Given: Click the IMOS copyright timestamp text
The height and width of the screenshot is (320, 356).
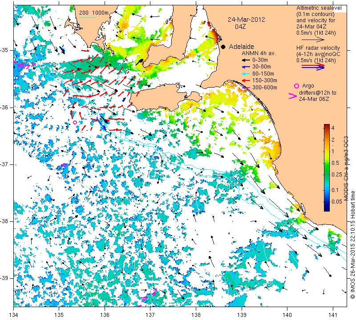Looking at the screenshot, I should [x=352, y=245].
